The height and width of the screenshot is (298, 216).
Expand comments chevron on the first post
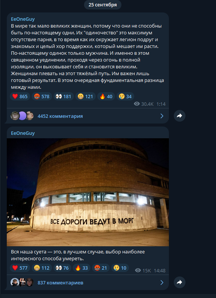[162, 116]
